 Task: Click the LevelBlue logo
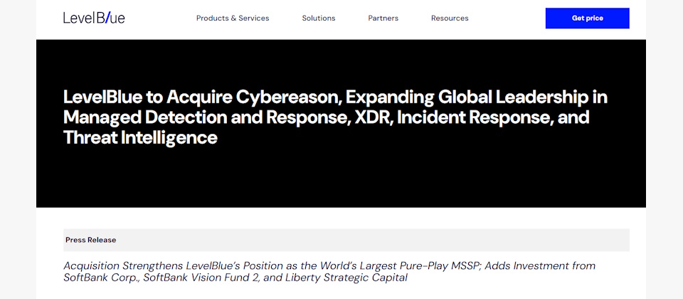[94, 18]
